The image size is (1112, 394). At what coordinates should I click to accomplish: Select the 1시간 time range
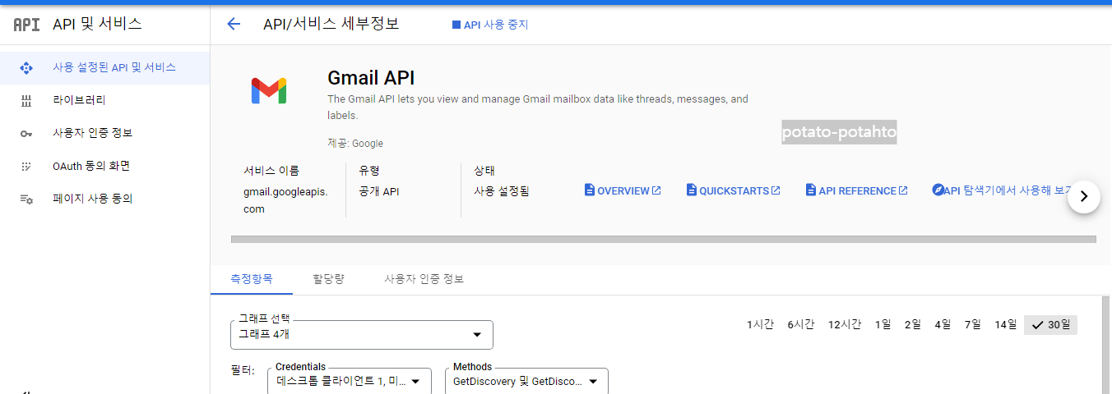[x=760, y=324]
